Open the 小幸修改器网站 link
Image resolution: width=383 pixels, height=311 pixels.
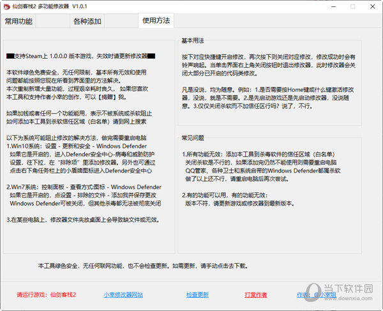123,294
